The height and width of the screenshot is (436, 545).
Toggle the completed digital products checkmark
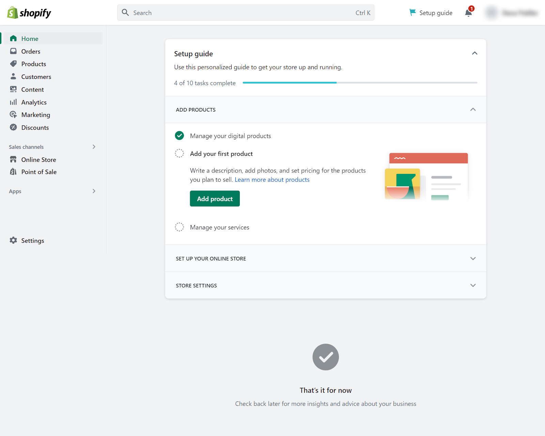pos(179,136)
